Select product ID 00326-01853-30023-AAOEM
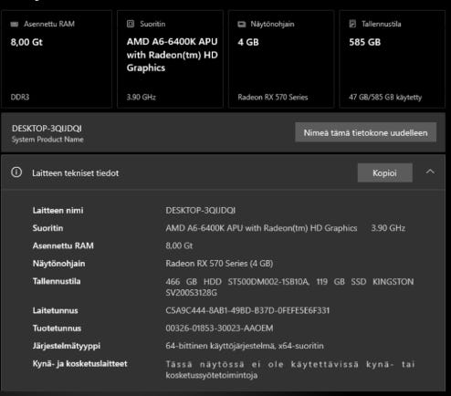The width and height of the screenshot is (451, 396). [x=219, y=328]
